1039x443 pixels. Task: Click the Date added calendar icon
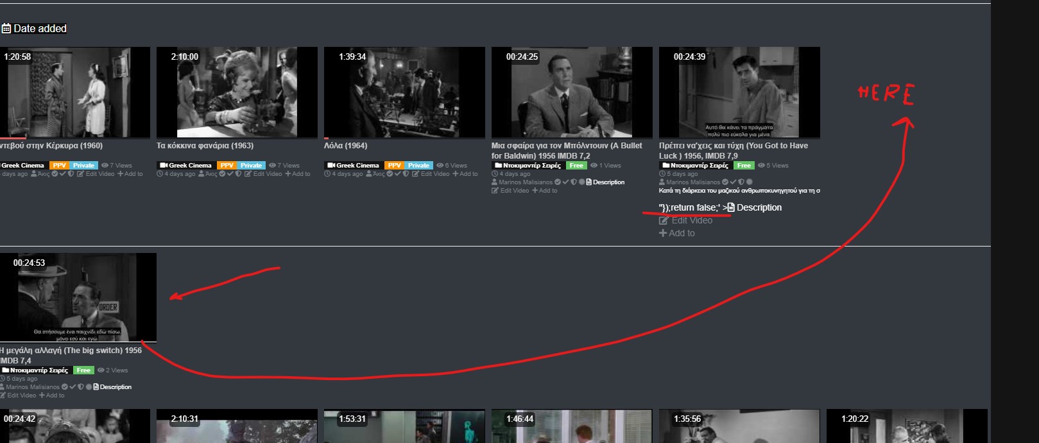coord(6,28)
